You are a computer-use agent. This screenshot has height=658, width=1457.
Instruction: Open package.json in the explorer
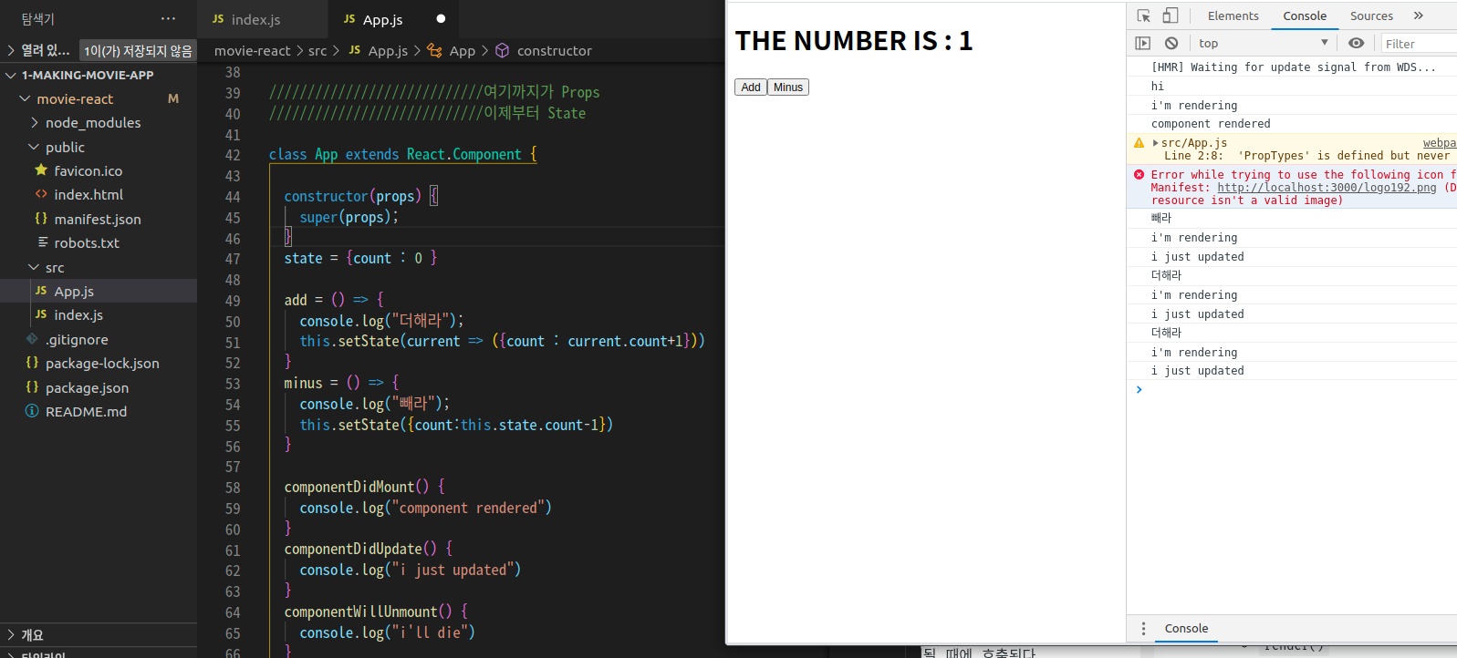point(87,387)
